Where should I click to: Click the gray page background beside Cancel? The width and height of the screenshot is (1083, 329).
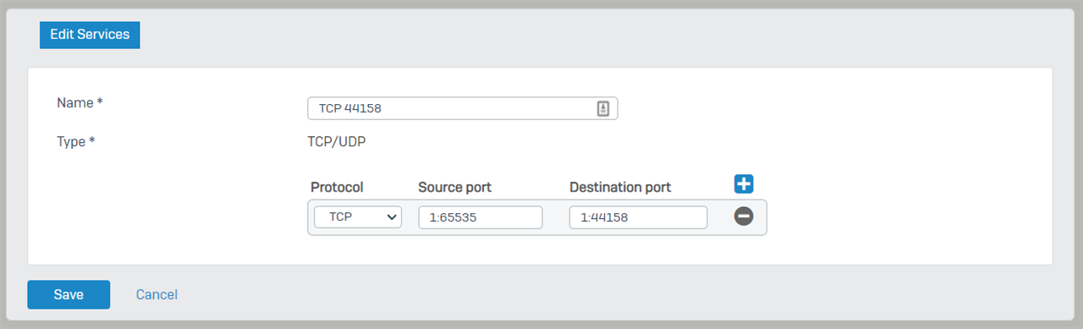pyautogui.click(x=592, y=294)
